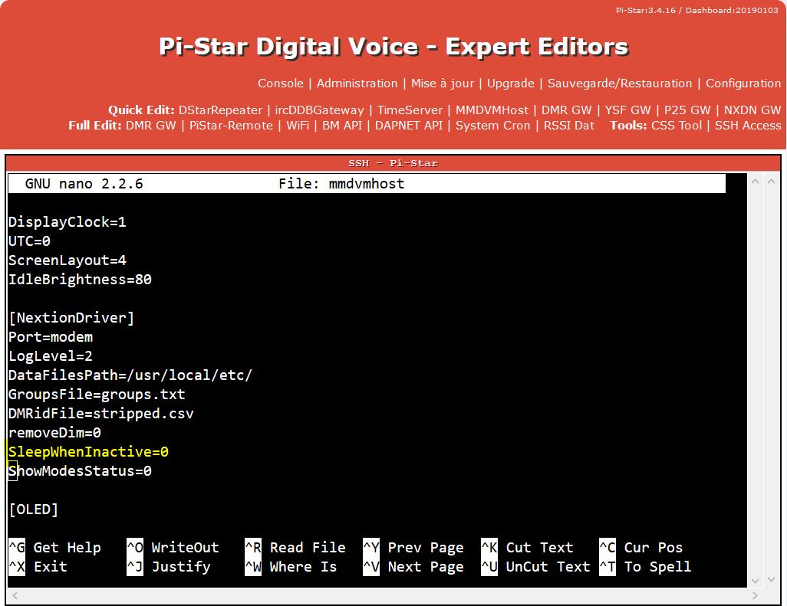Click the GNU nano 2.2.6 header text
Viewport: 787px width, 606px height.
tap(84, 184)
